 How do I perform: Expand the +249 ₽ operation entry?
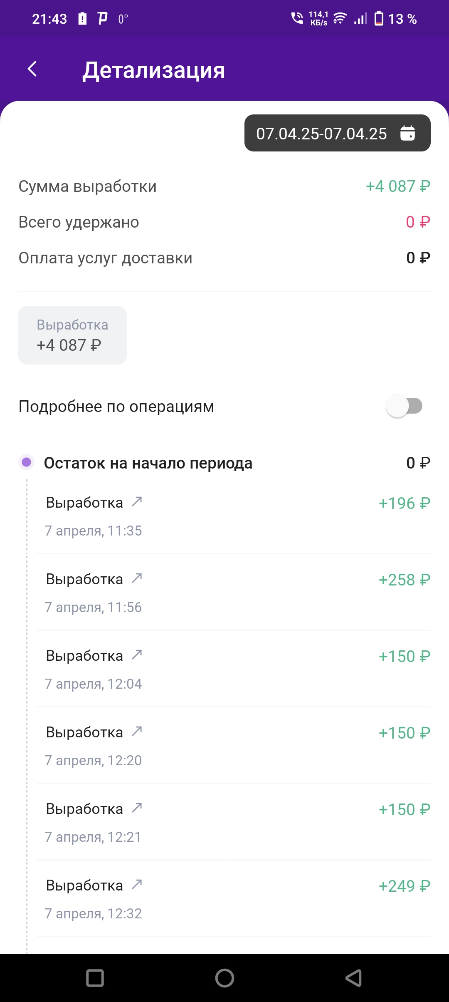(x=233, y=898)
